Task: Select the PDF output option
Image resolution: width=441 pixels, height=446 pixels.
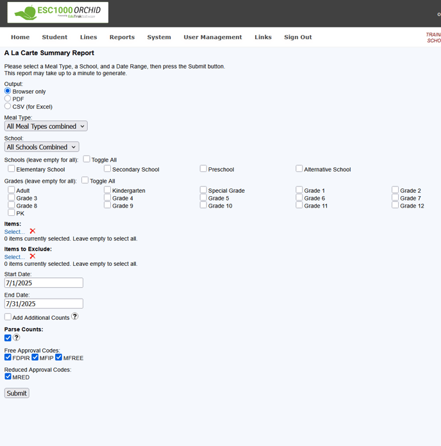Action: 8,99
